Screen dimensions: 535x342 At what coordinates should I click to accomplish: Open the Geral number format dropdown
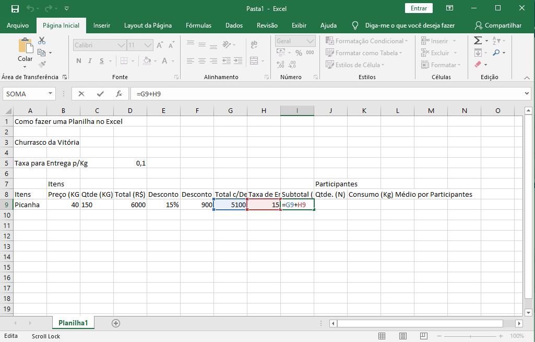pyautogui.click(x=310, y=41)
